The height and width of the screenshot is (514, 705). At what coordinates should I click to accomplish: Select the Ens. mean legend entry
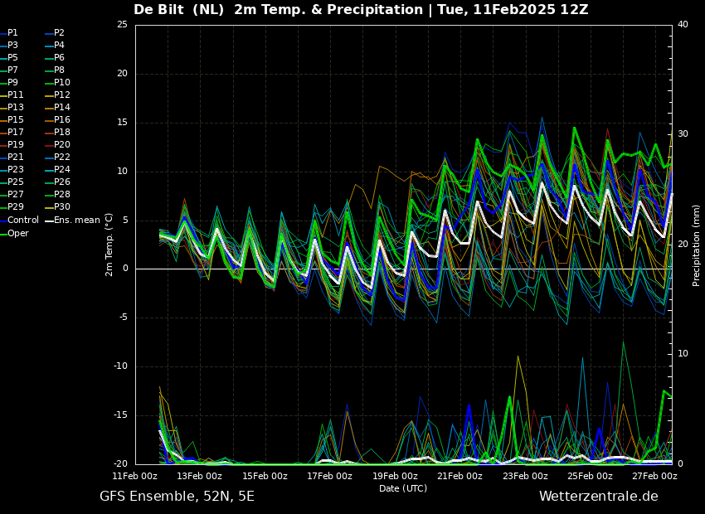73,221
